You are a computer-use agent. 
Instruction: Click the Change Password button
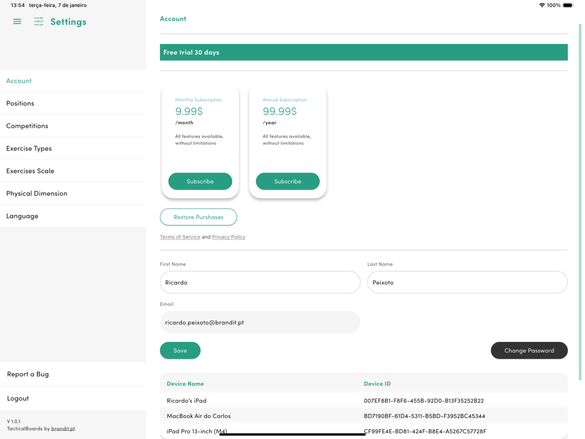tap(529, 350)
